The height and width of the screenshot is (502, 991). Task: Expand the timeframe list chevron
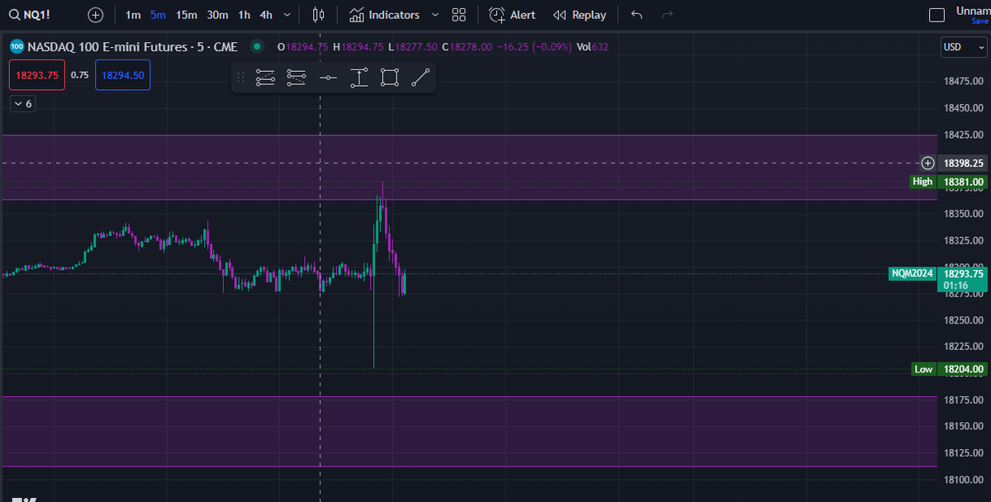(287, 15)
